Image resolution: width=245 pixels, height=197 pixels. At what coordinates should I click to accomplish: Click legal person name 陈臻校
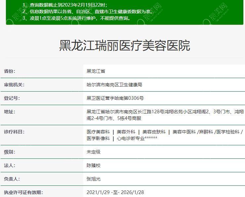(94, 165)
